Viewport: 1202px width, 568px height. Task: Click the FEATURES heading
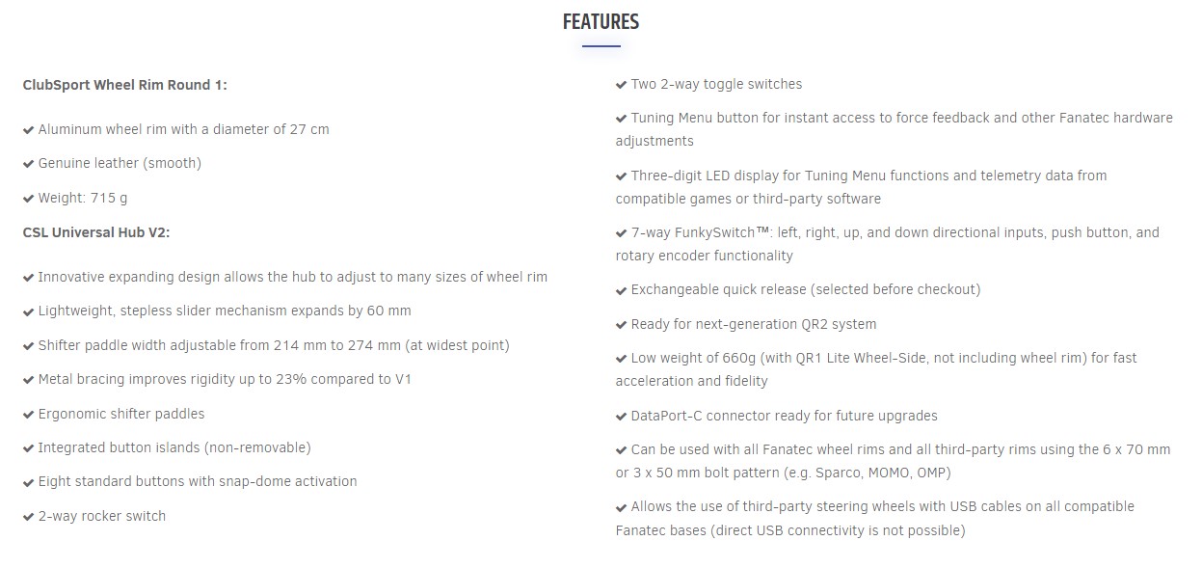click(x=601, y=21)
